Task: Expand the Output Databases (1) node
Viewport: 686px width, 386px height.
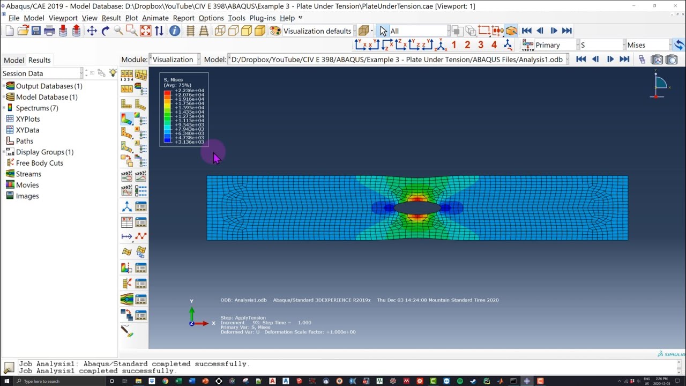Action: [x=4, y=86]
